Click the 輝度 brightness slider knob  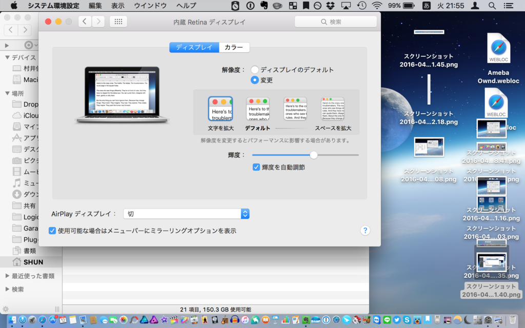point(313,155)
